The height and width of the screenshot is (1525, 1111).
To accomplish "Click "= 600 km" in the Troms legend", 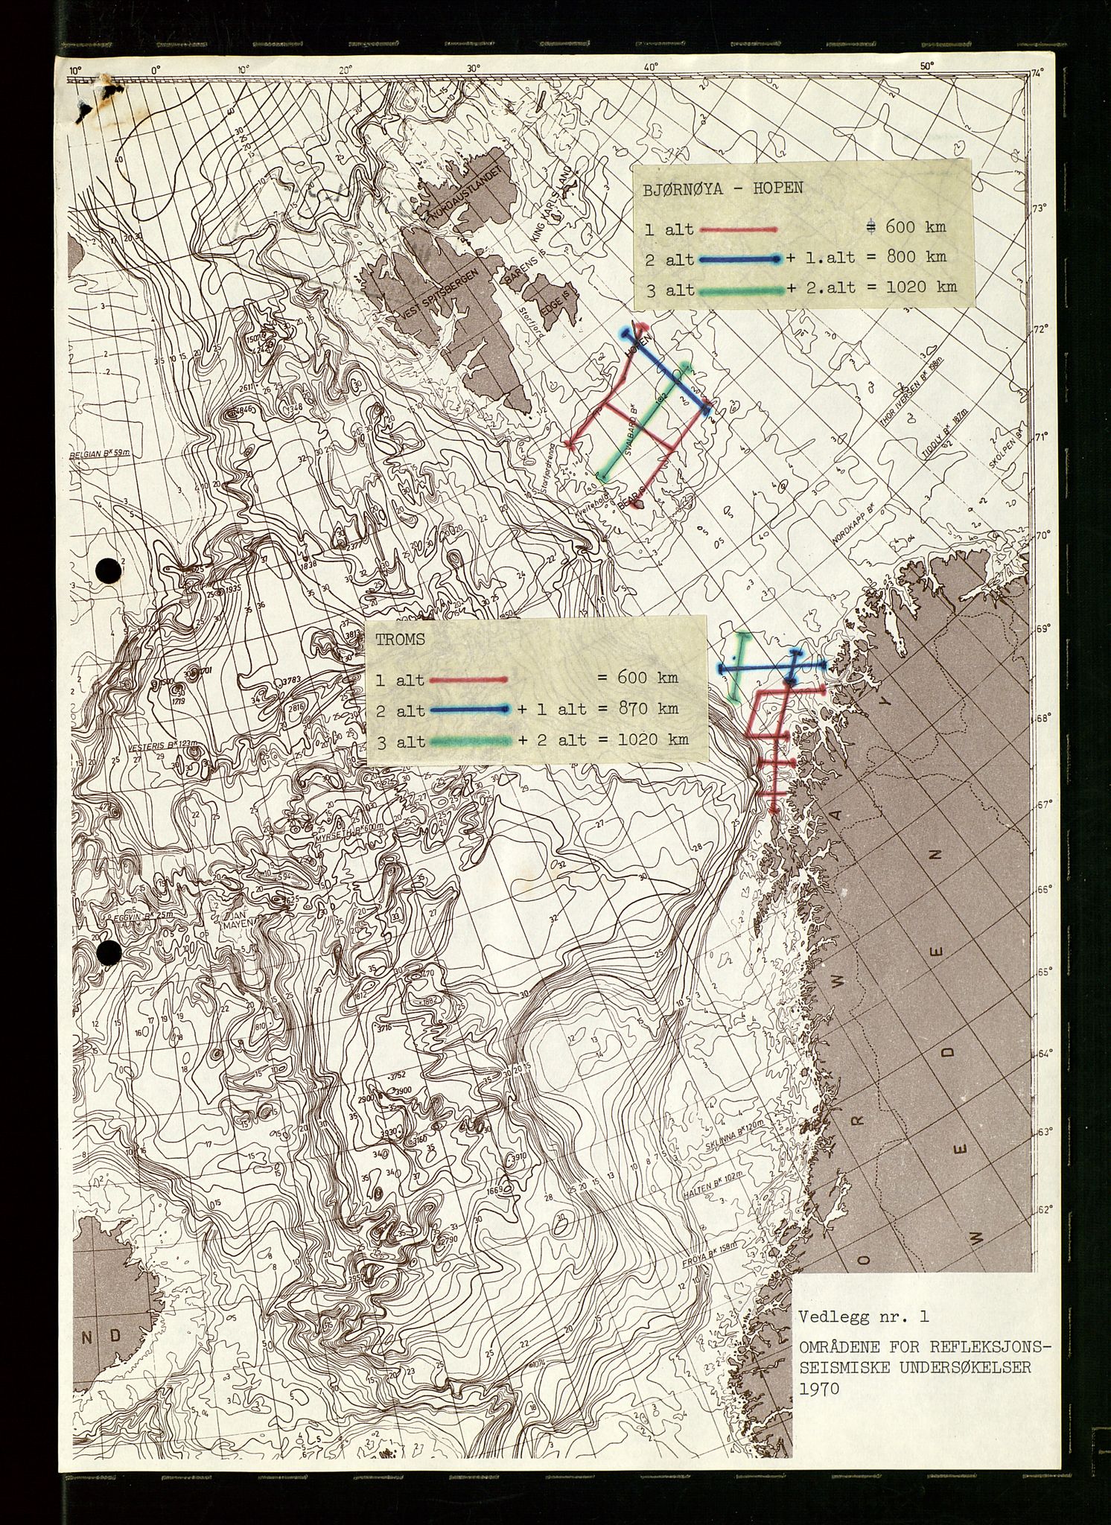I will coord(637,678).
